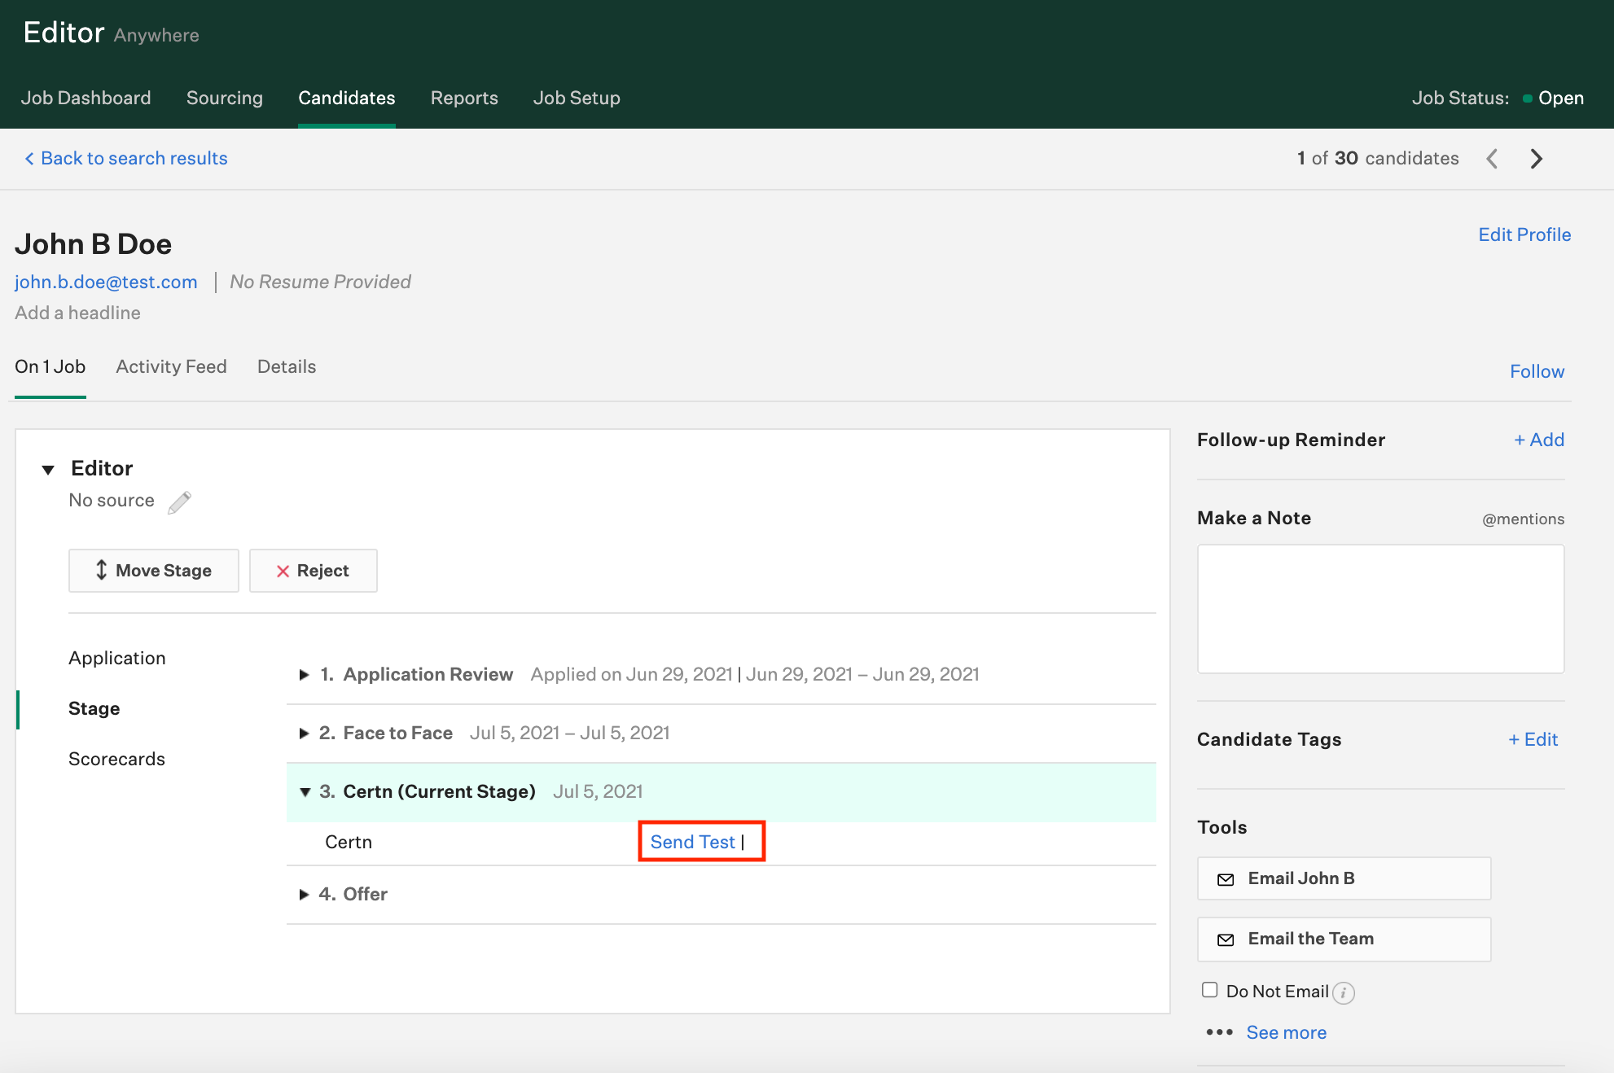Click the Move Stage button
Viewport: 1614px width, 1073px height.
pyautogui.click(x=154, y=571)
